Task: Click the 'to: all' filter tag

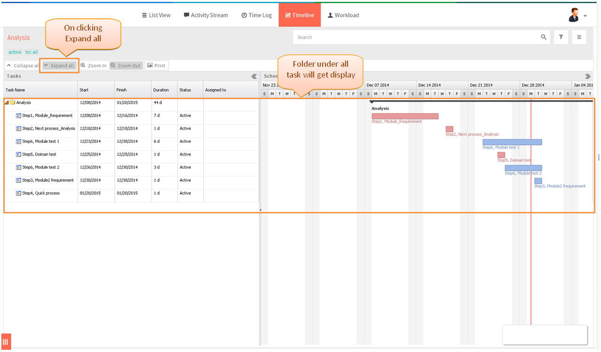Action: tap(32, 52)
